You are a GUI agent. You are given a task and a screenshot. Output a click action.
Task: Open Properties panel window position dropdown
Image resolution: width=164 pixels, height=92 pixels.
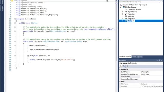pyautogui.click(x=157, y=60)
